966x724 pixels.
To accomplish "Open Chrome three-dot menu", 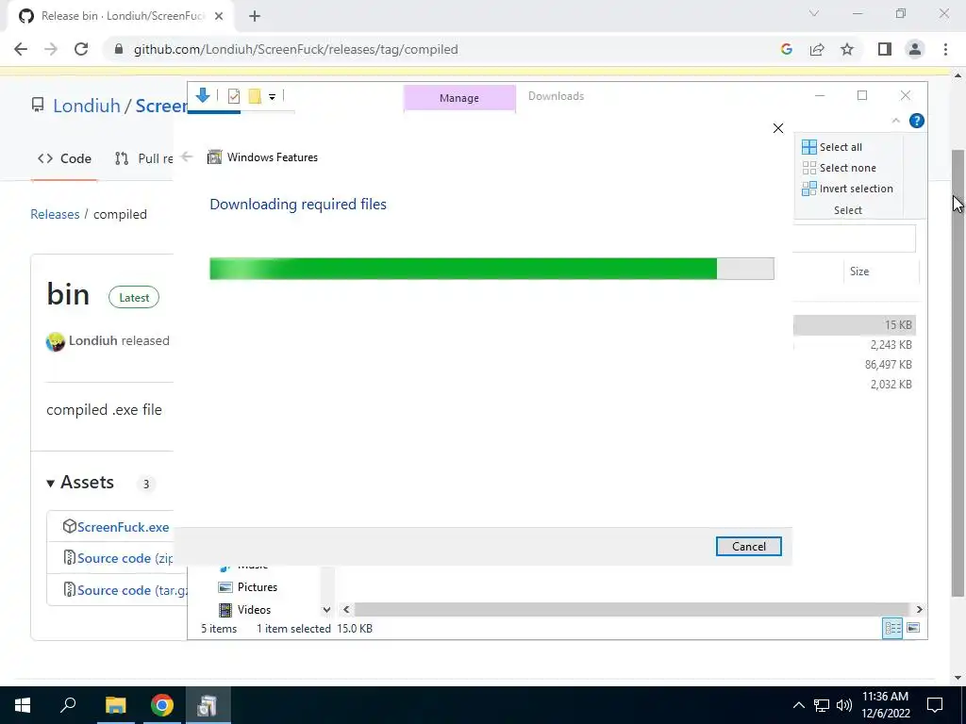I will pyautogui.click(x=945, y=49).
